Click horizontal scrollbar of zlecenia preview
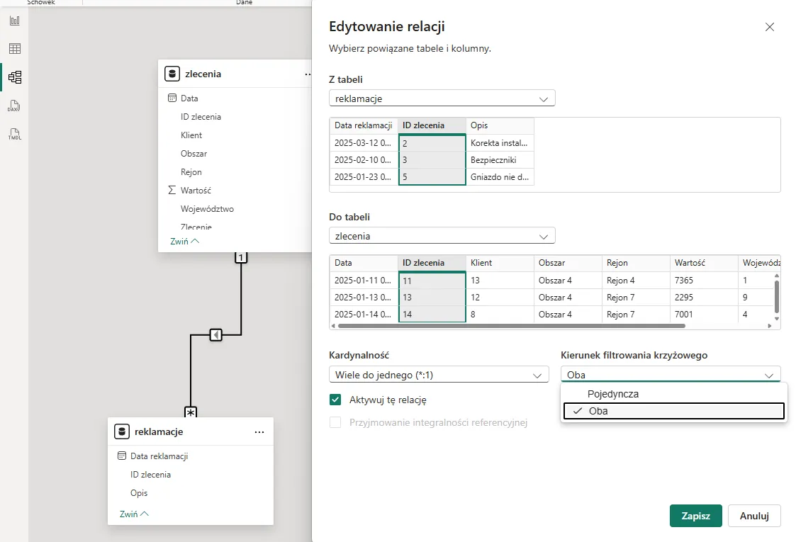 510,326
